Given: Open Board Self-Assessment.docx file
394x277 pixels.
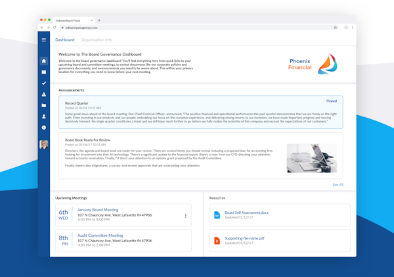Looking at the screenshot, I should point(246,213).
